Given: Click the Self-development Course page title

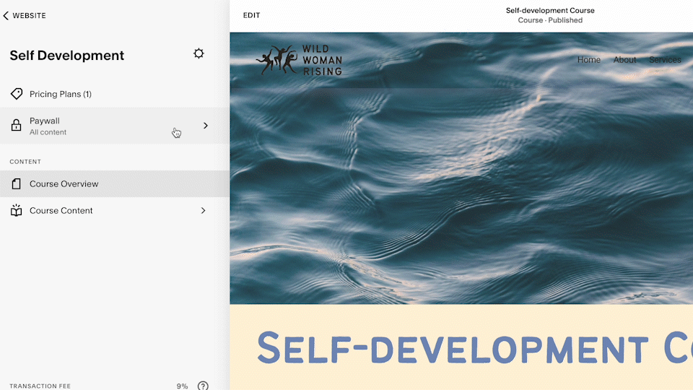Looking at the screenshot, I should pyautogui.click(x=550, y=10).
